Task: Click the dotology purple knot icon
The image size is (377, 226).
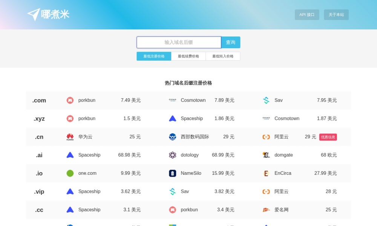Action: [x=172, y=155]
